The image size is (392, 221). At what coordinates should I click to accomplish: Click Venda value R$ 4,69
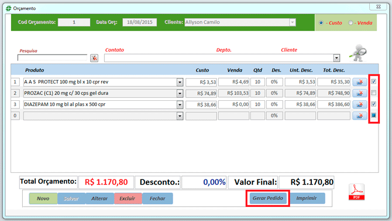[233, 82]
